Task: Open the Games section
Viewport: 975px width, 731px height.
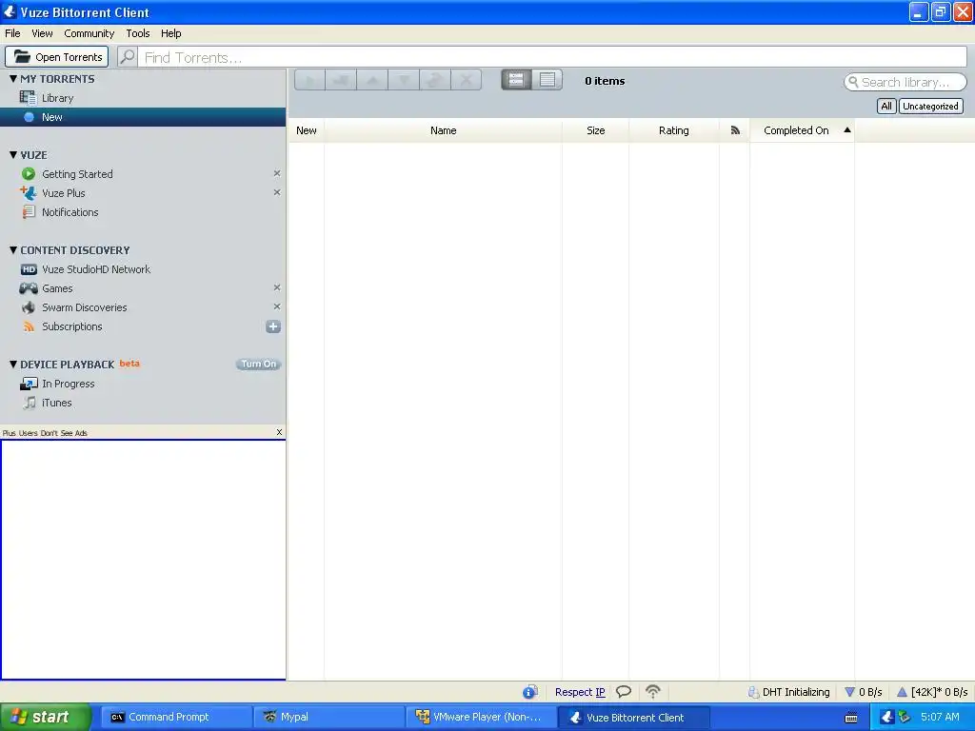Action: click(56, 288)
